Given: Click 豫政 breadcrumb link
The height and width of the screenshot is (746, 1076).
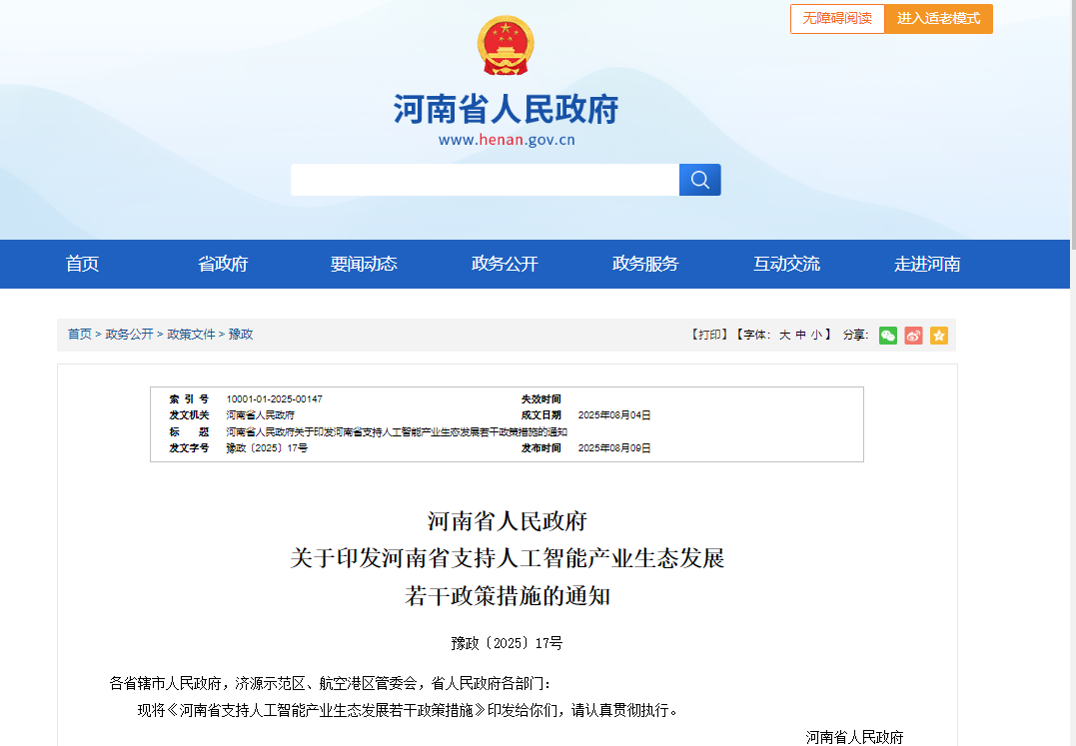Looking at the screenshot, I should (241, 335).
